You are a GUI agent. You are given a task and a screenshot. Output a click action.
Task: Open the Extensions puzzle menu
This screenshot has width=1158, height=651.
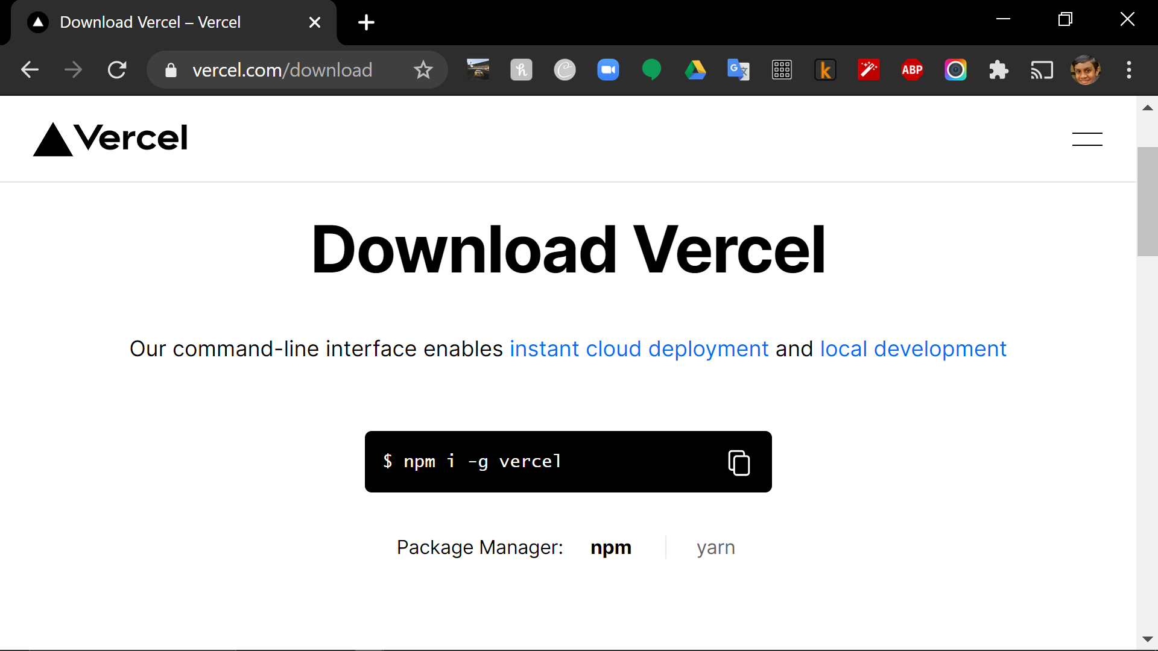999,70
